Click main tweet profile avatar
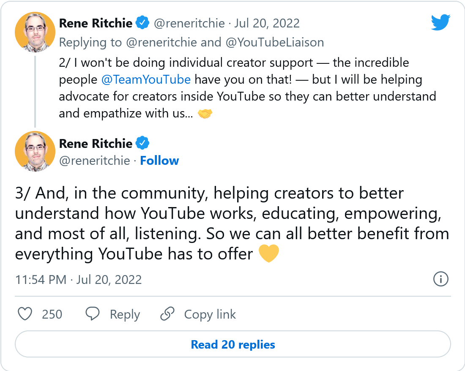Screen dimensions: 465x371 pyautogui.click(x=35, y=151)
